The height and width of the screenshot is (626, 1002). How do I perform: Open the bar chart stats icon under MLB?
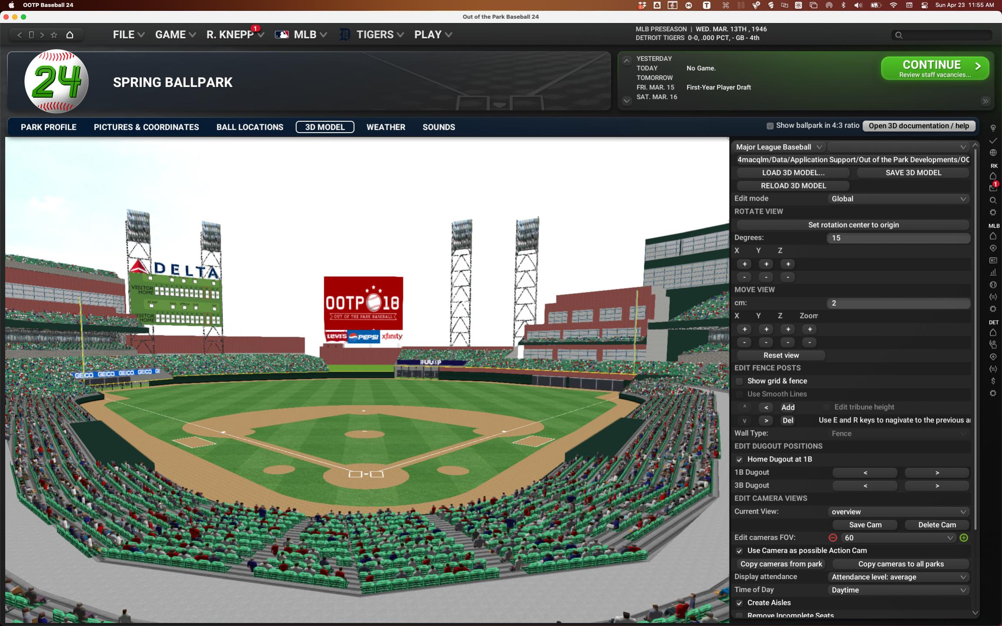tap(993, 272)
